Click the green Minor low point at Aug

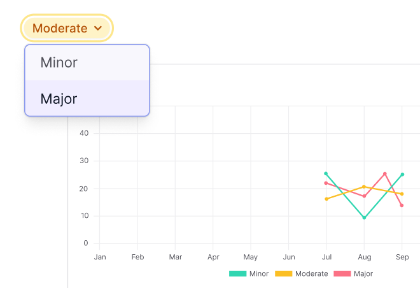[x=364, y=218]
